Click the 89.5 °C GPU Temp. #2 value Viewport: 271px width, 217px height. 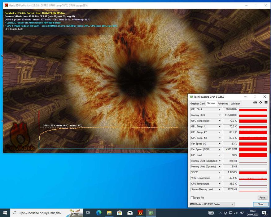tap(230, 132)
